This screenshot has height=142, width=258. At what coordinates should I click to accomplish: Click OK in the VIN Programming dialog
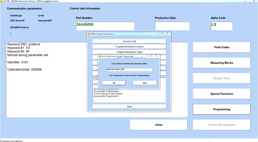pos(114,83)
